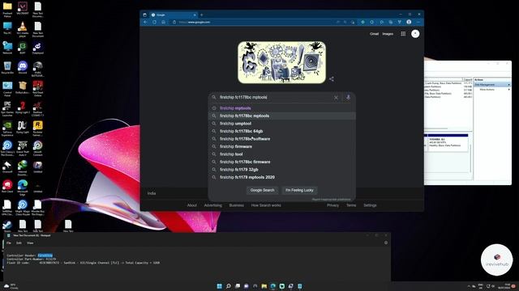Go back in Edge browser
519x291 pixels.
point(145,22)
